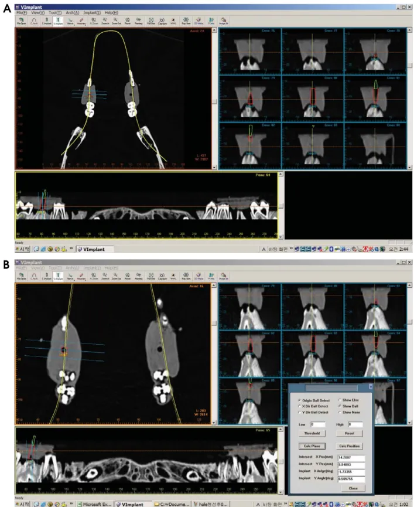Viewport: 414px width, 507px height.
Task: Click Intersect X Pos(mm) value field
Action: click(x=351, y=458)
